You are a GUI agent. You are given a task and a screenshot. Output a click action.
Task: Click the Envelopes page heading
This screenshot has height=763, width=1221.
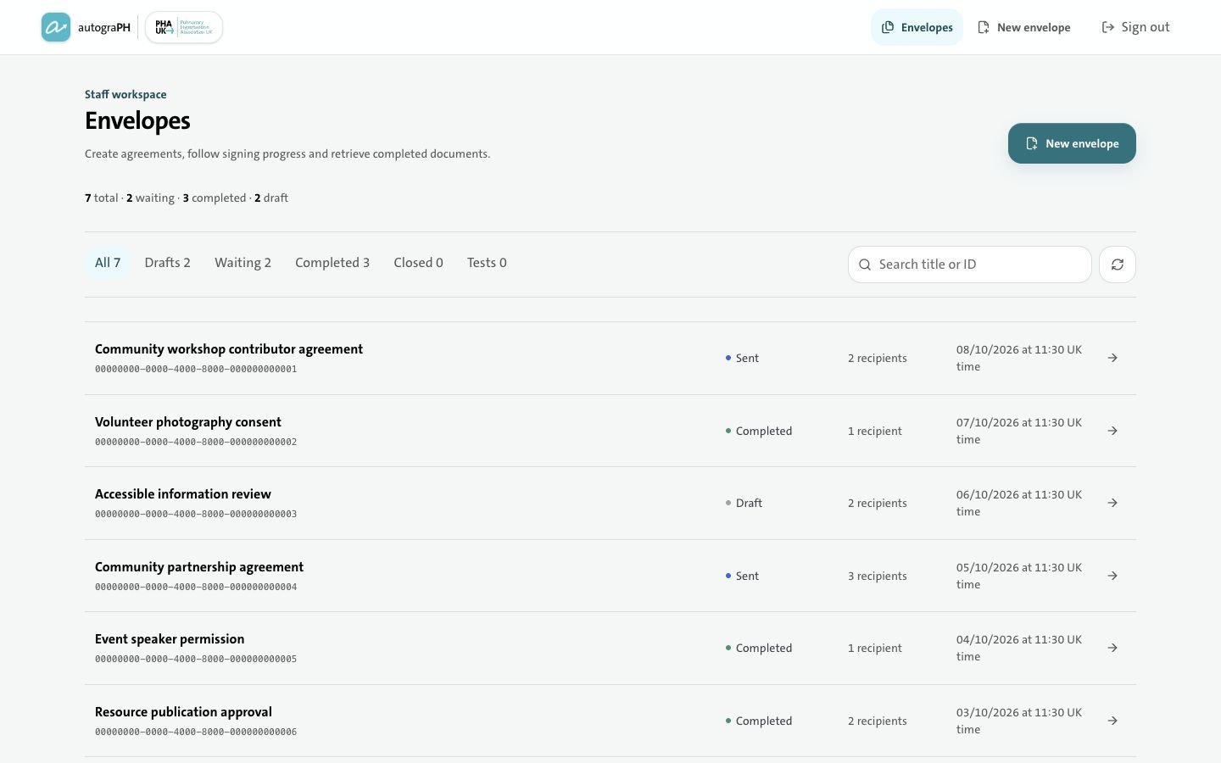tap(137, 120)
